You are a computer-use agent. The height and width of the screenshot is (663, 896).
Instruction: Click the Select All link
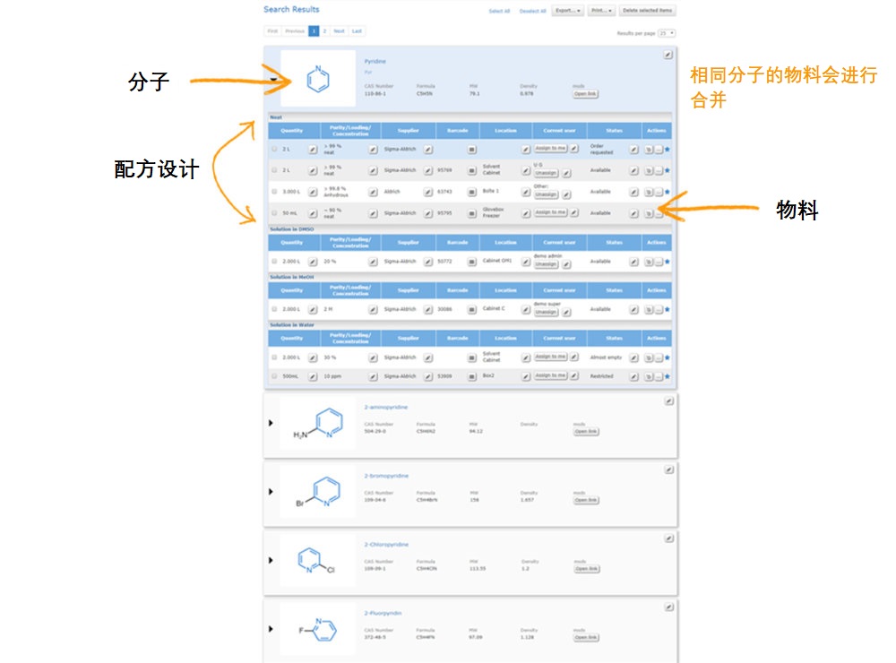(x=499, y=12)
